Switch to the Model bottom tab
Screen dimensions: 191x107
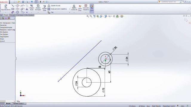[x=8, y=103]
